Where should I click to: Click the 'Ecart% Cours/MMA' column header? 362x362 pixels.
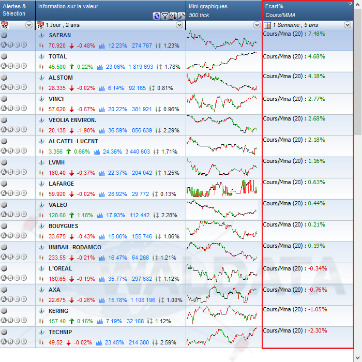(308, 10)
